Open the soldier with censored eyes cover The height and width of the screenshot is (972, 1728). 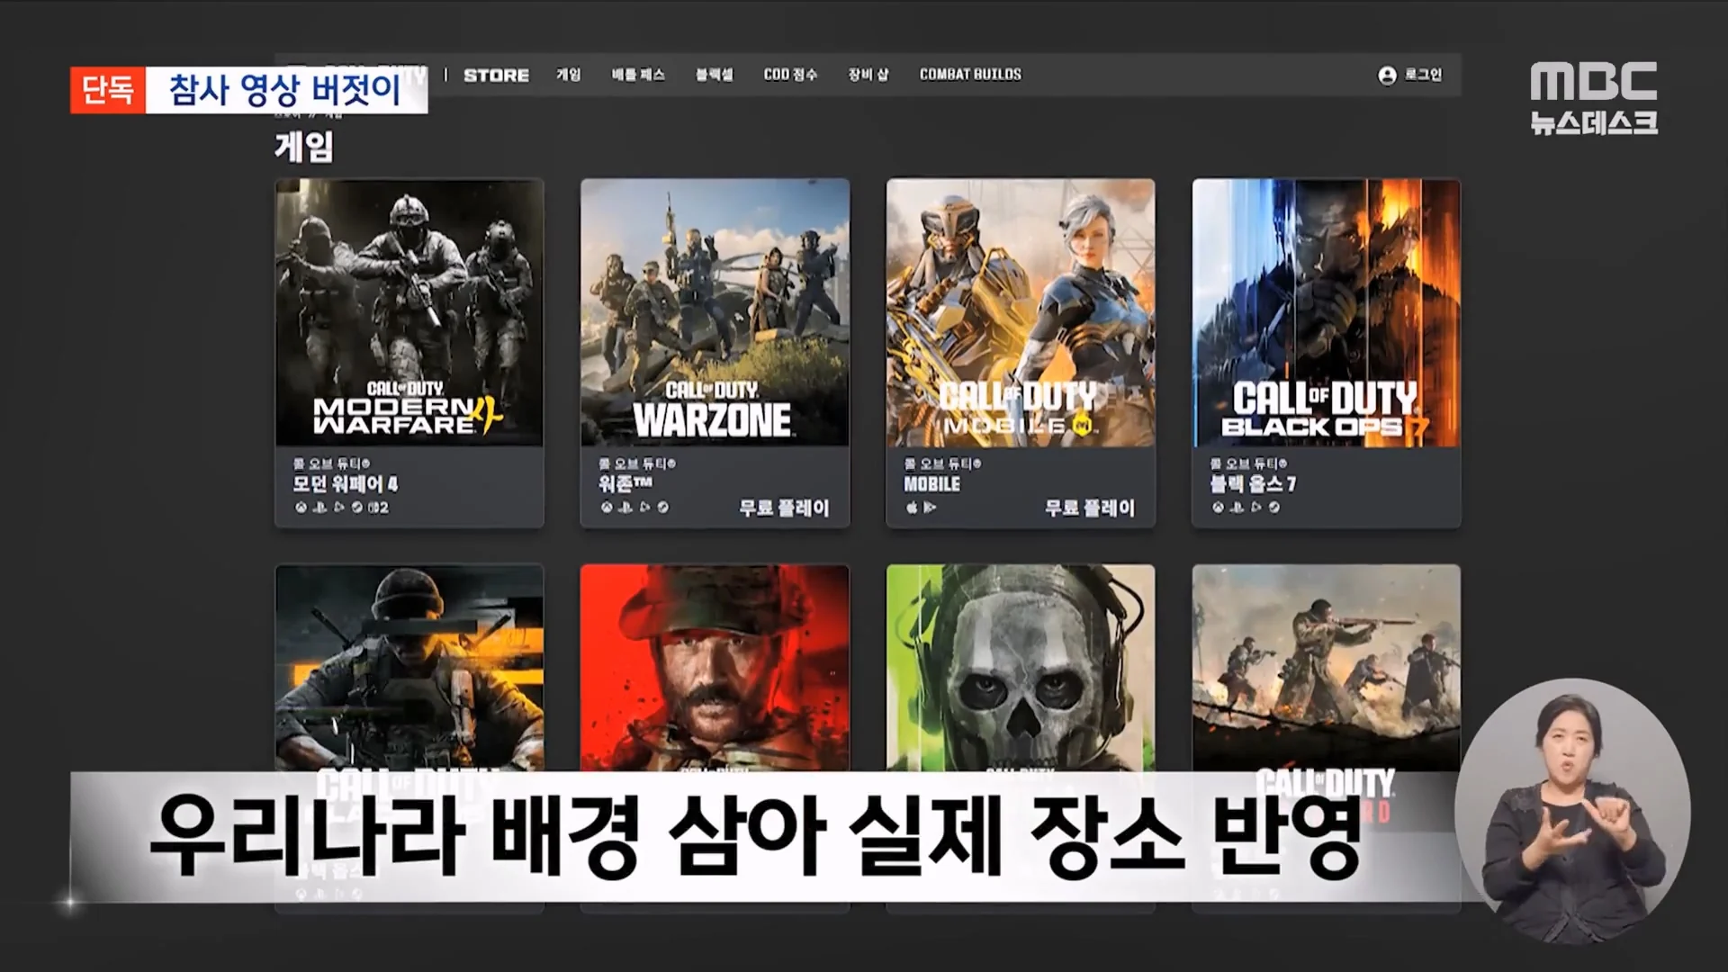tap(409, 668)
